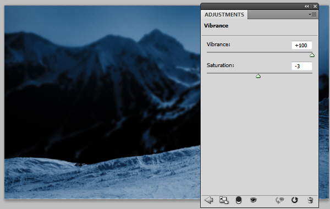Click the Vibrance slider handle
Viewport: 330px width, 209px height.
click(x=312, y=55)
